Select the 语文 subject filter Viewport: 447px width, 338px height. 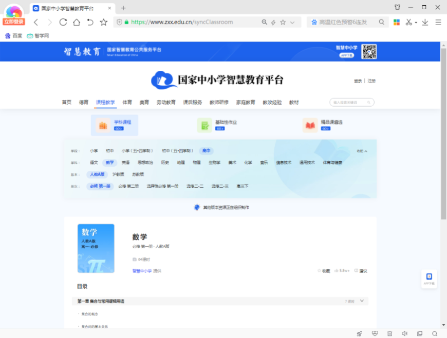tap(94, 163)
